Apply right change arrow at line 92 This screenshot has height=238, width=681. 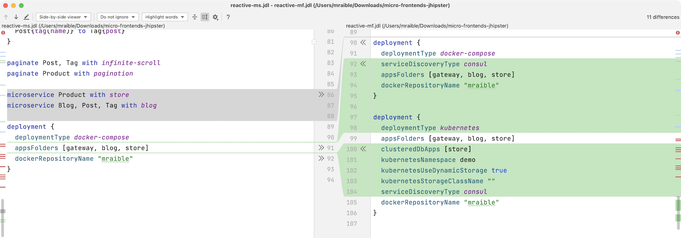tap(363, 64)
